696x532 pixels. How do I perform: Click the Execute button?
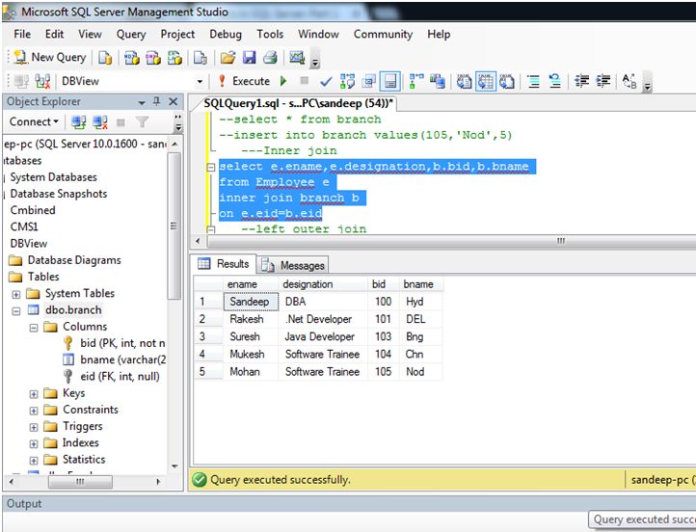243,82
